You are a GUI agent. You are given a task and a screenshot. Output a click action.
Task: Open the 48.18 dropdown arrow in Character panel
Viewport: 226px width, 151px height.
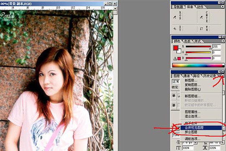[223, 143]
